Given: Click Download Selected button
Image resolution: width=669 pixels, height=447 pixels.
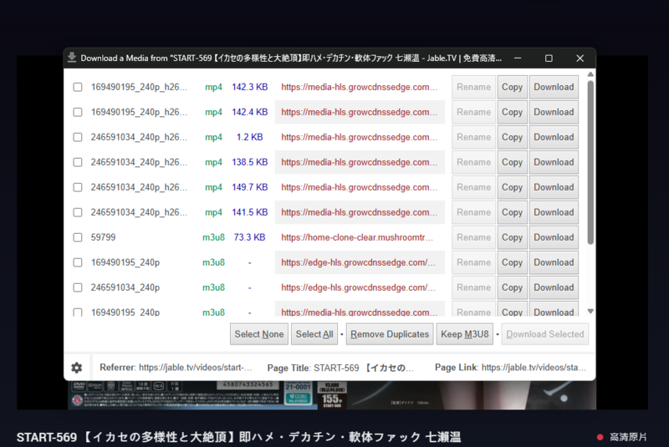Looking at the screenshot, I should click(545, 334).
